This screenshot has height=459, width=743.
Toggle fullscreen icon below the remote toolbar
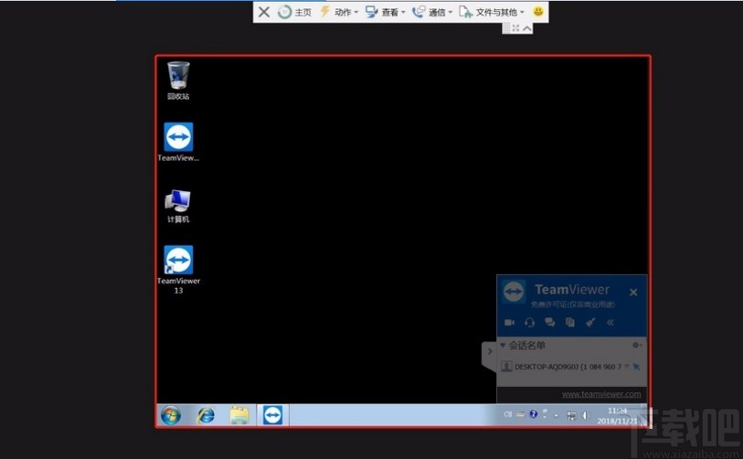[516, 28]
